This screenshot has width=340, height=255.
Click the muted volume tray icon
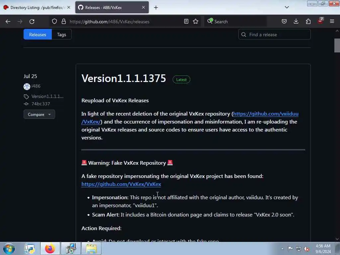(x=306, y=249)
